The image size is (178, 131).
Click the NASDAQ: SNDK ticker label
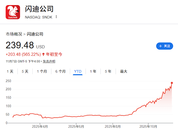click(39, 17)
